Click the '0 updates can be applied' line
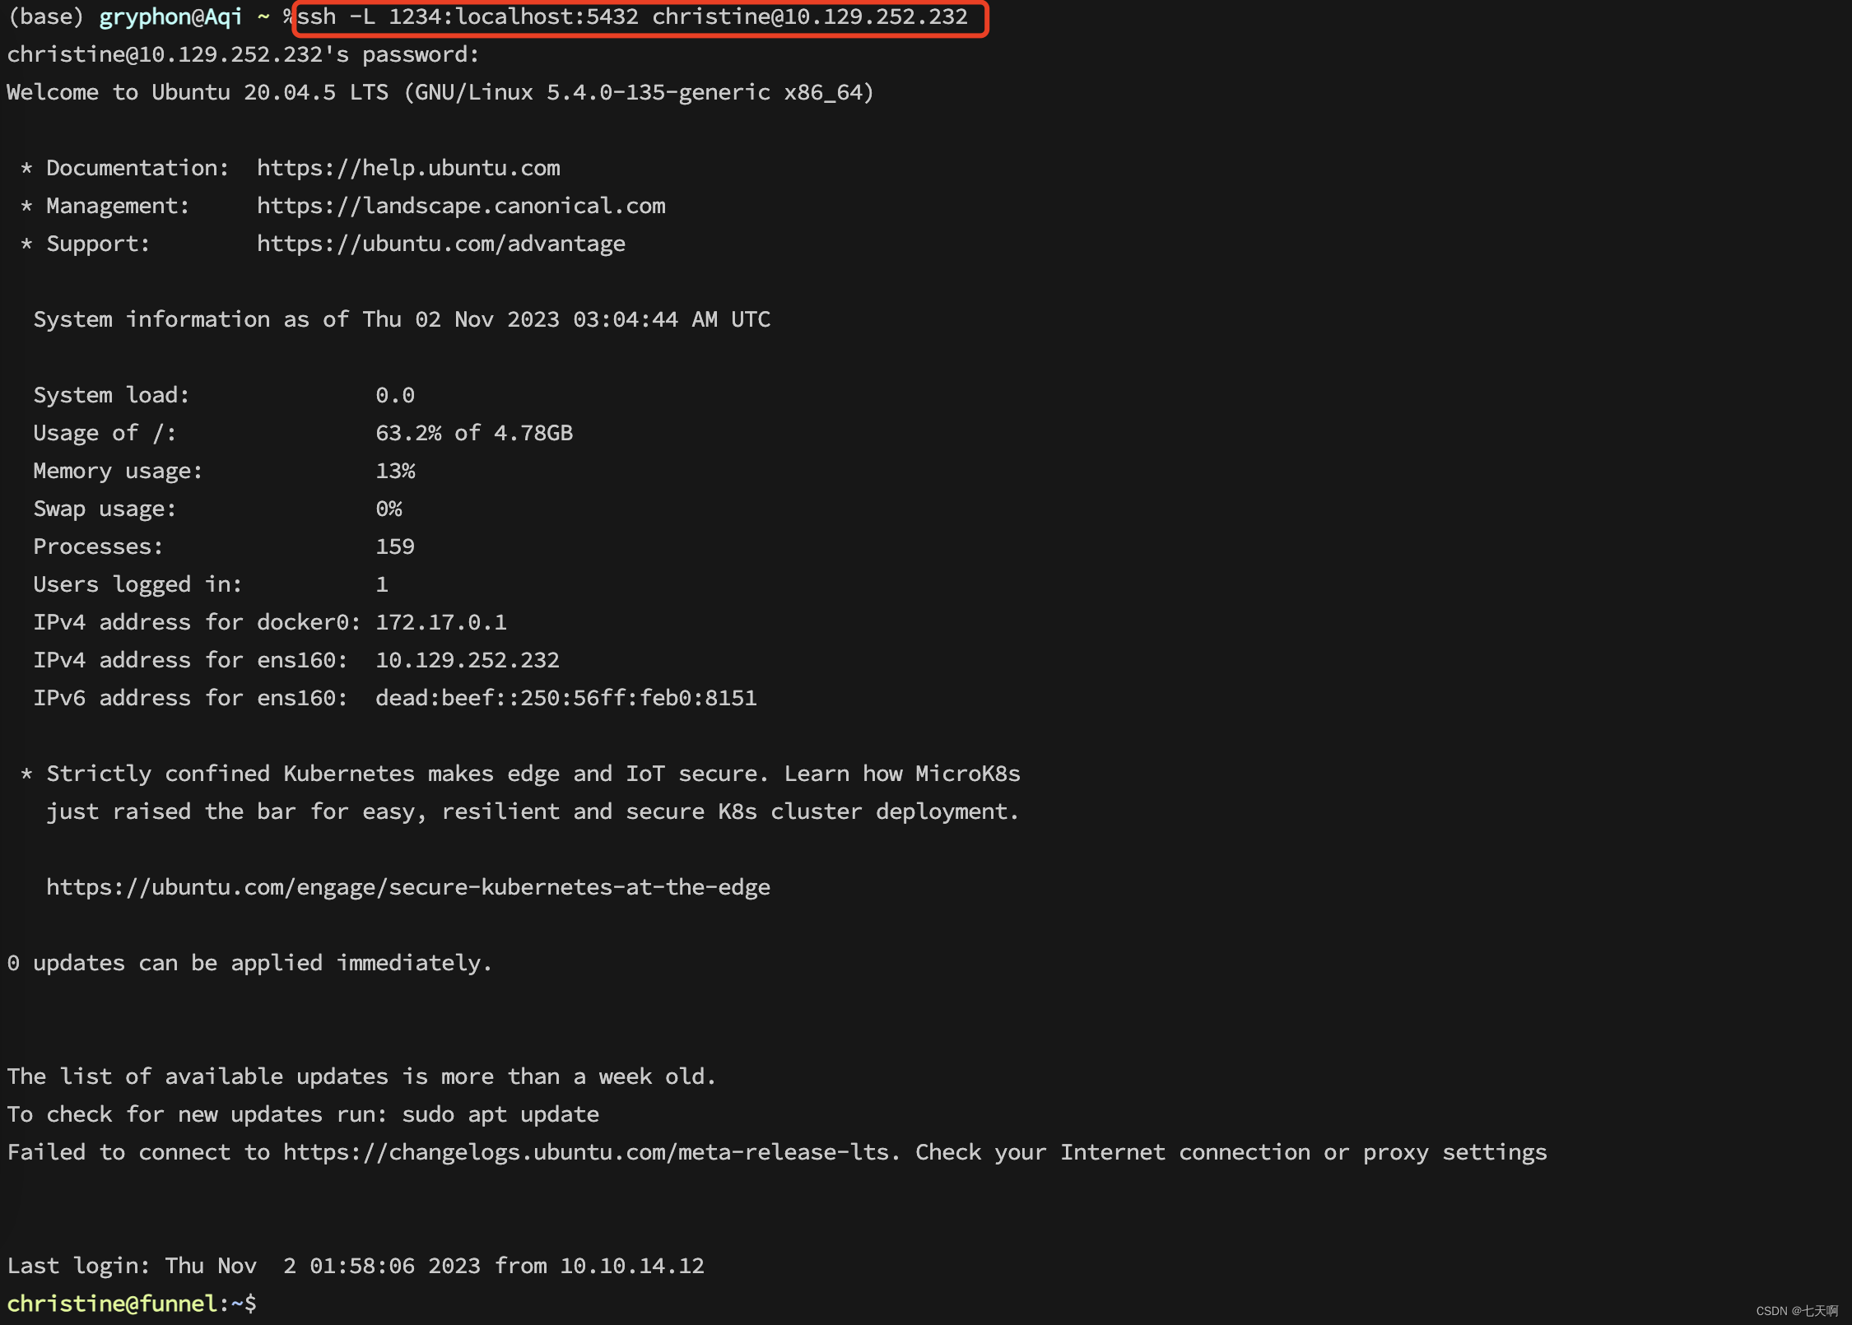 click(249, 963)
